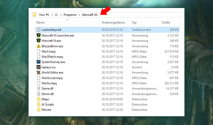
Task: Select the World Editor.exe file name
Action: (52, 72)
